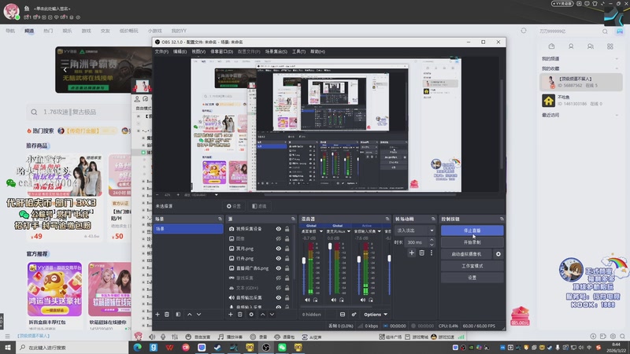Start the virtual camera
The height and width of the screenshot is (354, 630).
466,254
